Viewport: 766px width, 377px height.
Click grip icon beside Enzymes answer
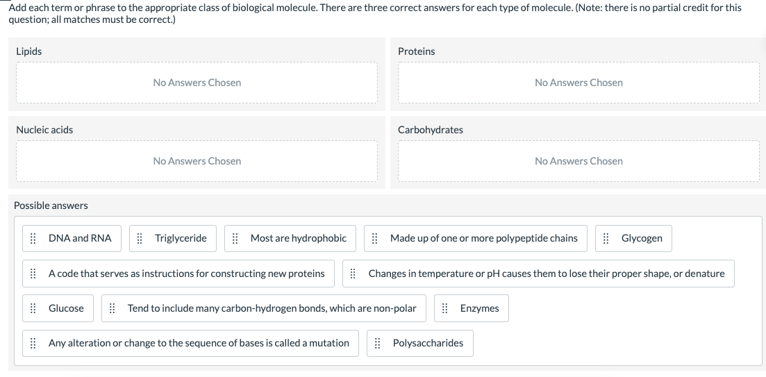(x=444, y=308)
